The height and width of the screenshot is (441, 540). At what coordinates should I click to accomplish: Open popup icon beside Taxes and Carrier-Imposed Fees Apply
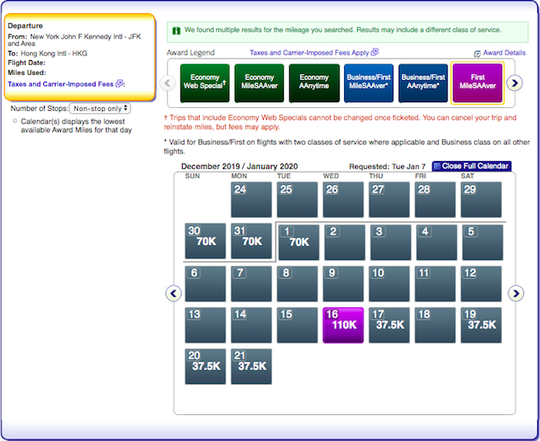tap(375, 52)
